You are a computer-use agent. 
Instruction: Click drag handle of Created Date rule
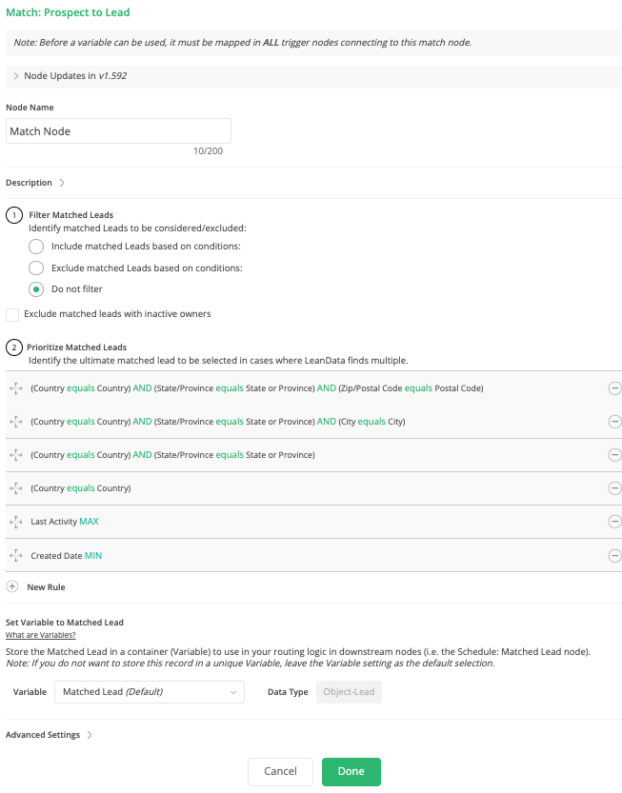click(x=14, y=555)
